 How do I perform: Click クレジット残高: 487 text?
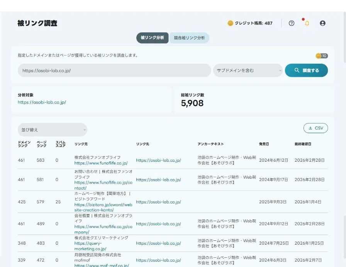click(x=254, y=23)
